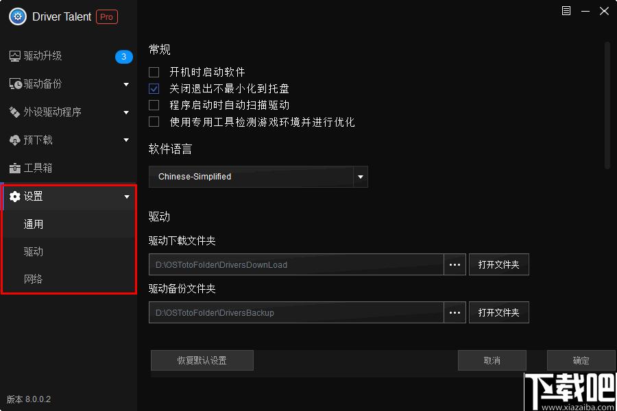
Task: Minimize the Driver Talent window
Action: pos(585,11)
